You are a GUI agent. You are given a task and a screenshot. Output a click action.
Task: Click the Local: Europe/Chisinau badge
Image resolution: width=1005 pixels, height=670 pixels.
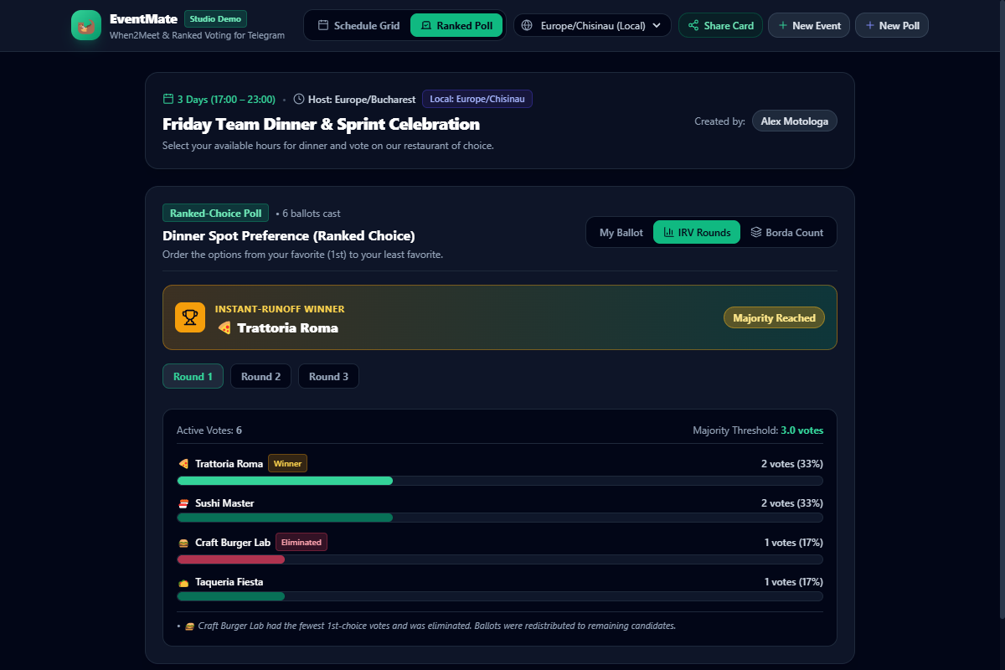tap(477, 99)
